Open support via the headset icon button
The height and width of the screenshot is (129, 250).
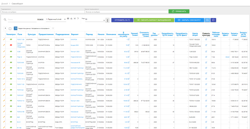tap(213, 20)
